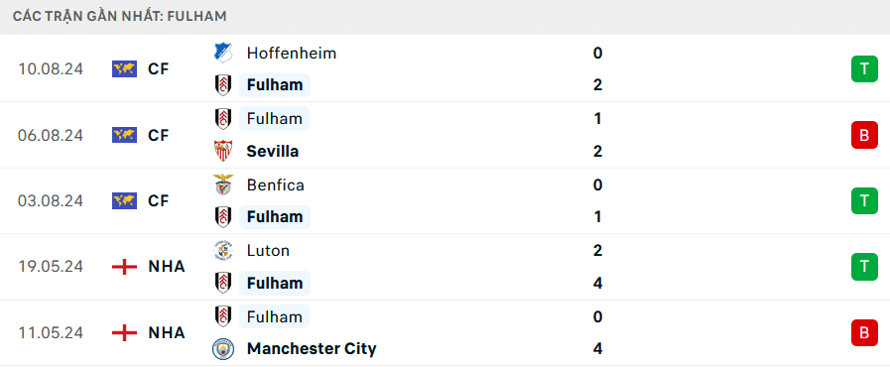Click the world-map flag icon for 10.08.24
Screen dimensions: 890x367
(x=124, y=69)
